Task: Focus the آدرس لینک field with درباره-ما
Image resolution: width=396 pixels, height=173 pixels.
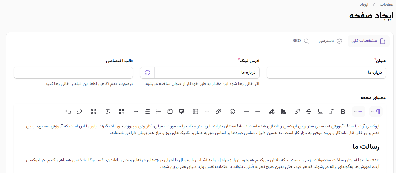Action: click(x=207, y=73)
